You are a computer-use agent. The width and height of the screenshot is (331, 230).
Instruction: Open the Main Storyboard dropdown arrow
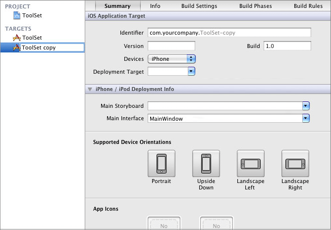point(306,106)
